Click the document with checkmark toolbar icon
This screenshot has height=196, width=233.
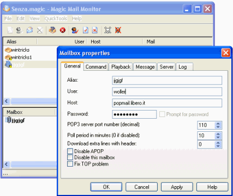[86, 30]
